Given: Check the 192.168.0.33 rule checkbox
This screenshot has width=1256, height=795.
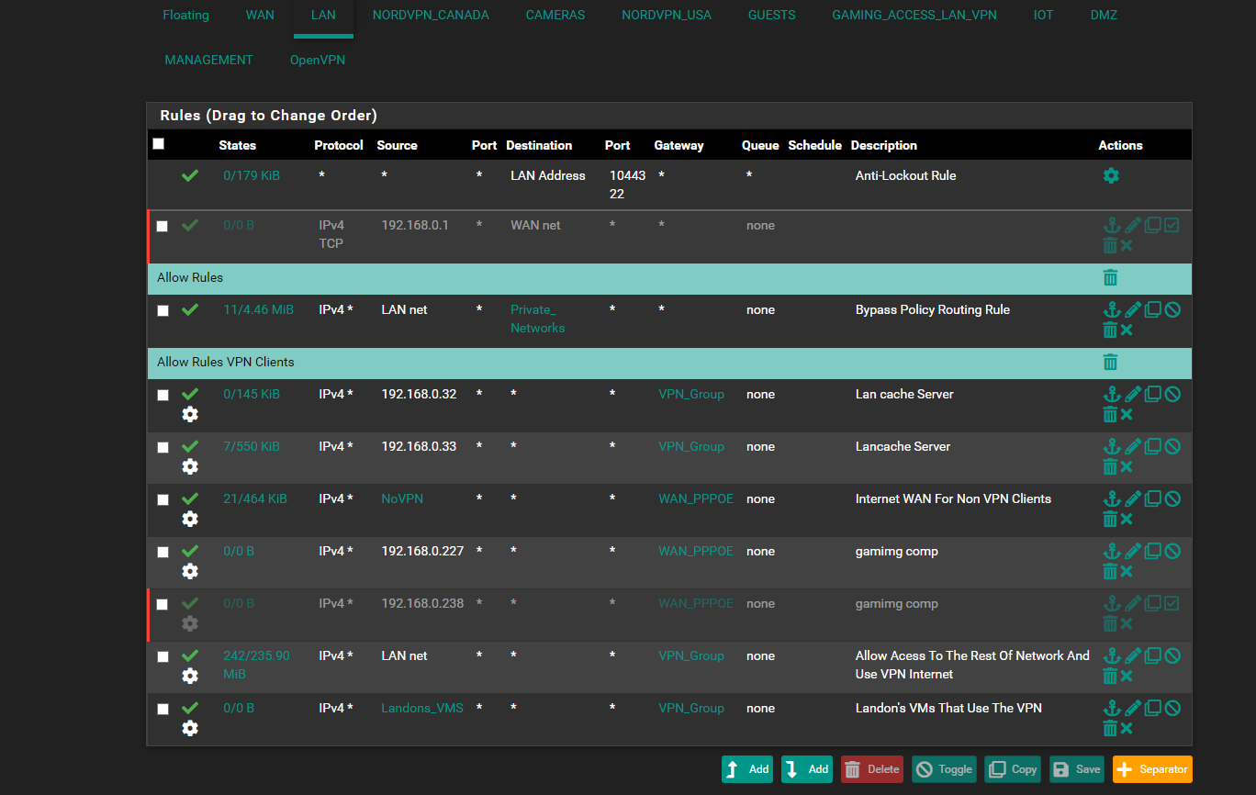Looking at the screenshot, I should [163, 447].
